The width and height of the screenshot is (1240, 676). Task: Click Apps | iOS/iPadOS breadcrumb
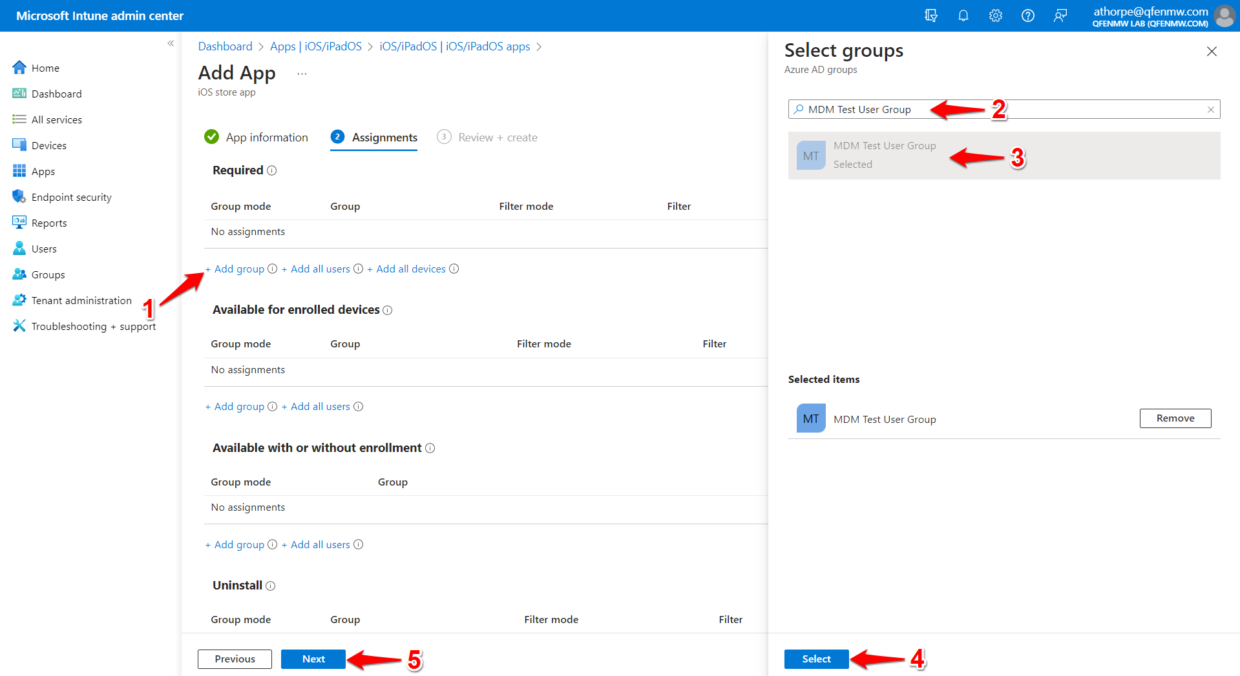click(316, 46)
